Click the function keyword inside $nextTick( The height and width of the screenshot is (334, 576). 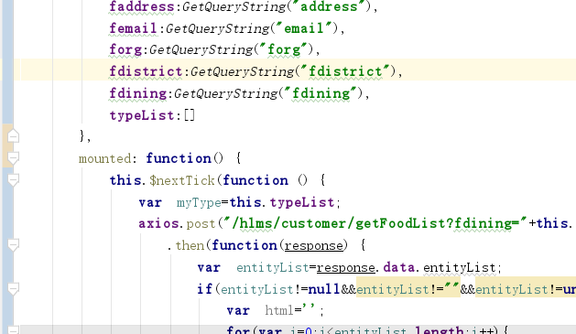pos(255,180)
